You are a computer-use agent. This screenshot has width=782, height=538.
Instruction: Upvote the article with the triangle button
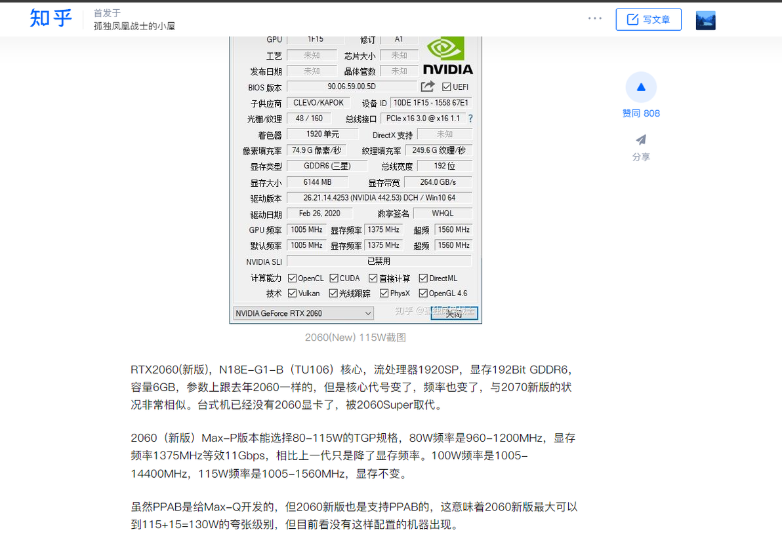coord(641,87)
